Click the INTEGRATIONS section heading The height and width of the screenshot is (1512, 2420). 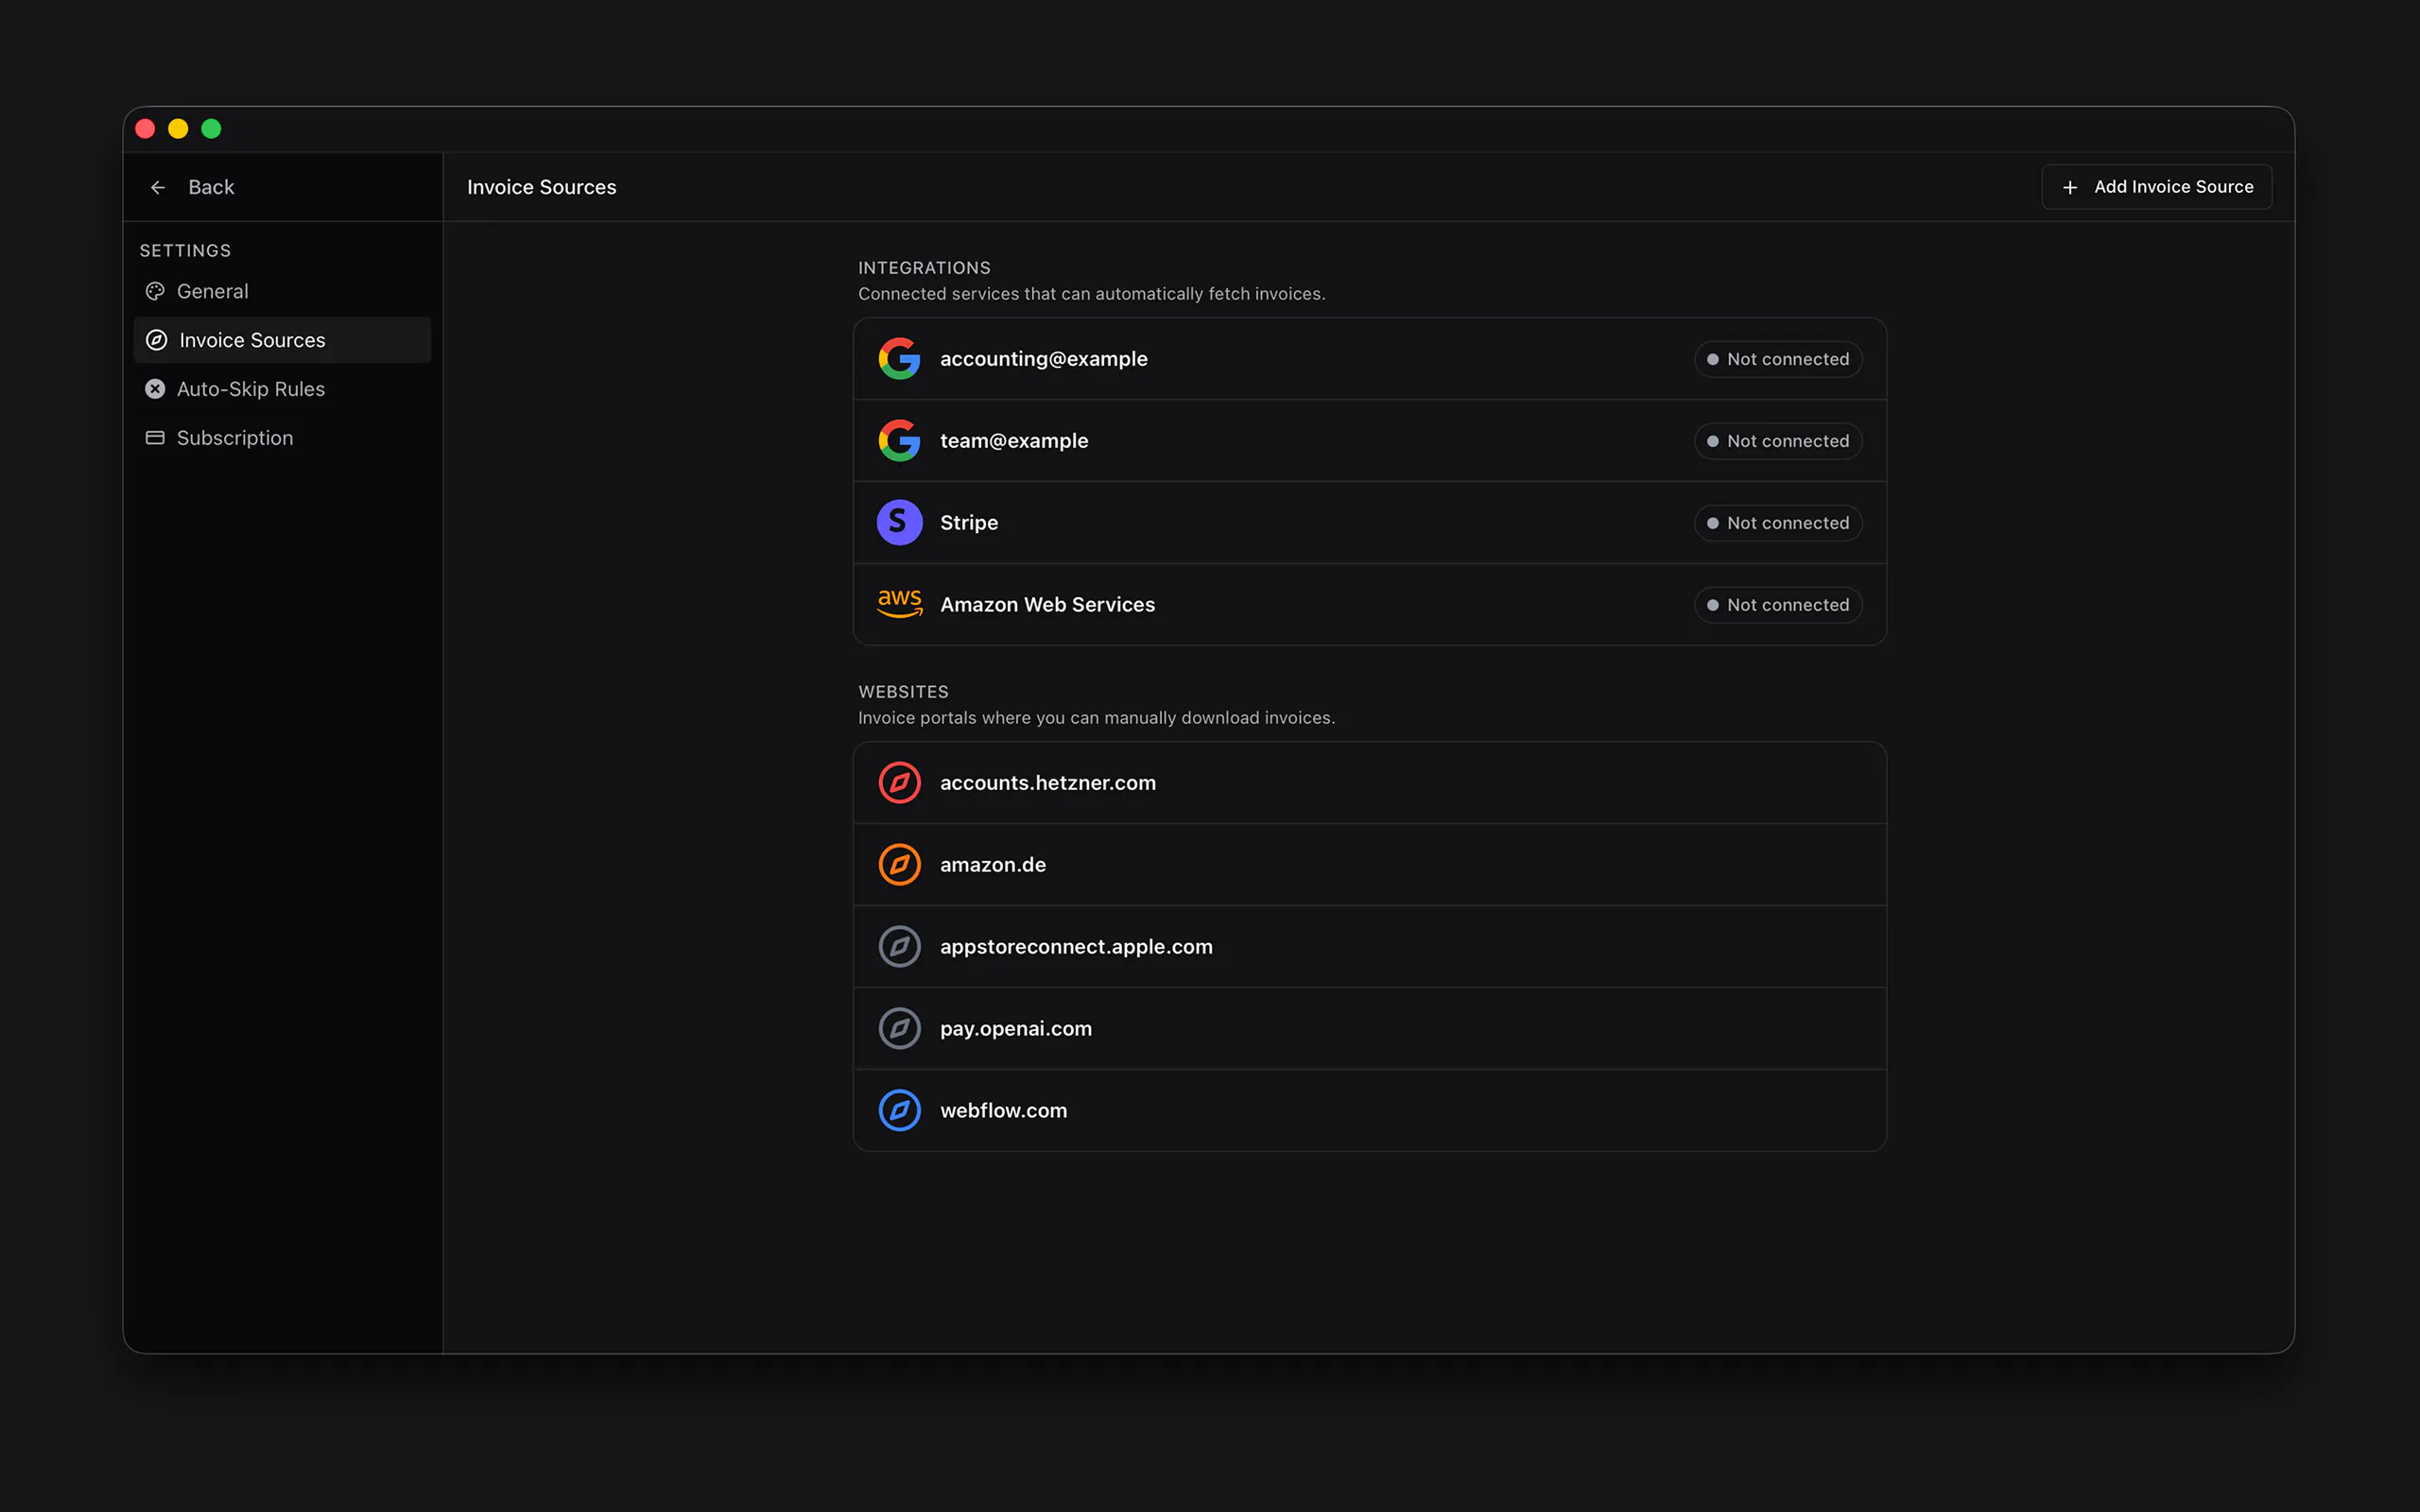click(924, 268)
